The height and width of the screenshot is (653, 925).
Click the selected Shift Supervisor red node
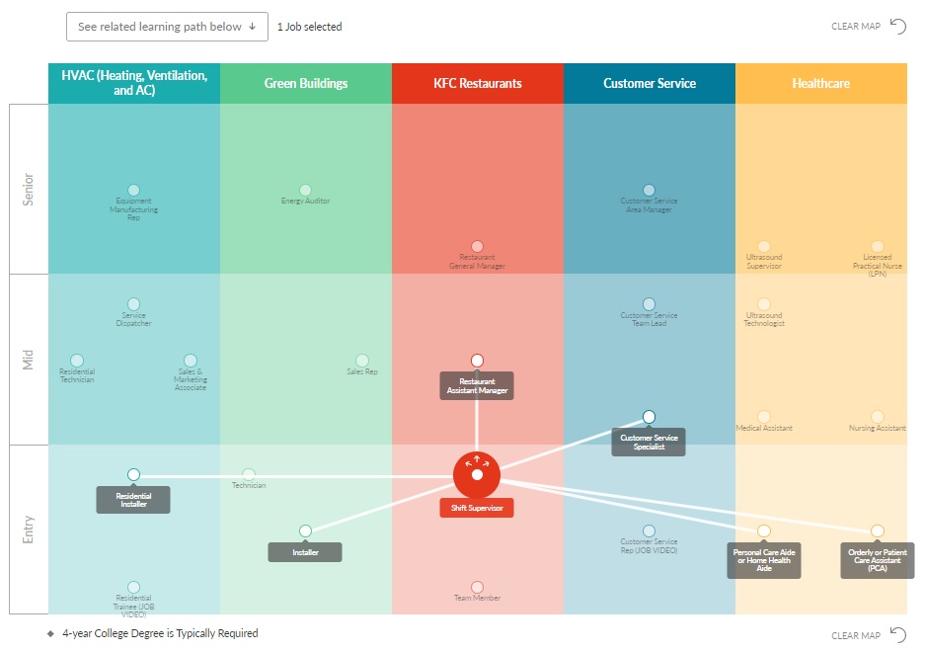tap(477, 475)
